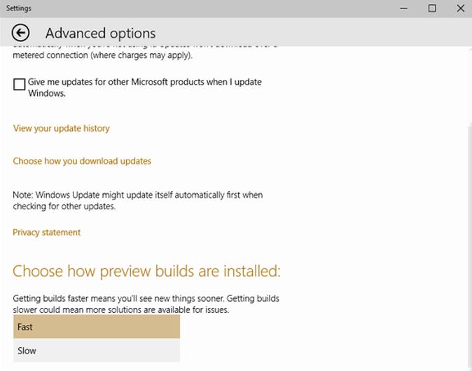472x371 pixels.
Task: Maximize the Settings window
Action: 432,8
